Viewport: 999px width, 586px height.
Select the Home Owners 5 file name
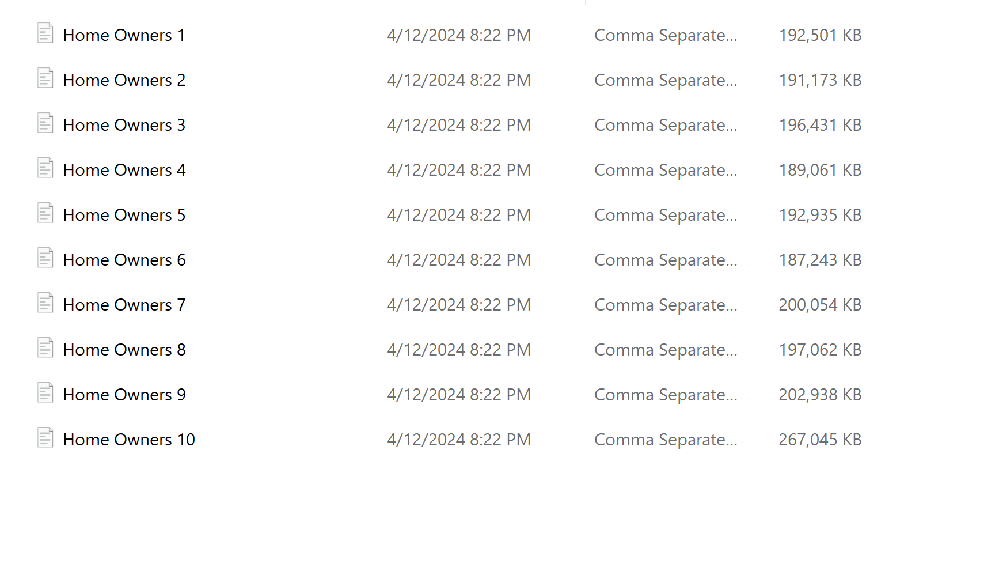[x=124, y=215]
